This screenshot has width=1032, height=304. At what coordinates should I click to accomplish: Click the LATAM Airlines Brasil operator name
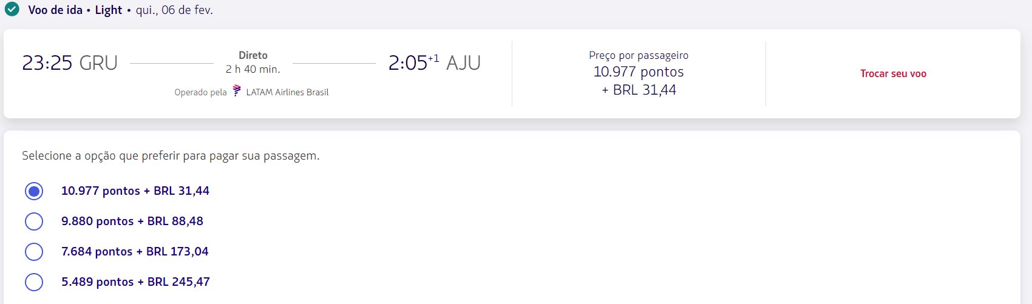(287, 92)
